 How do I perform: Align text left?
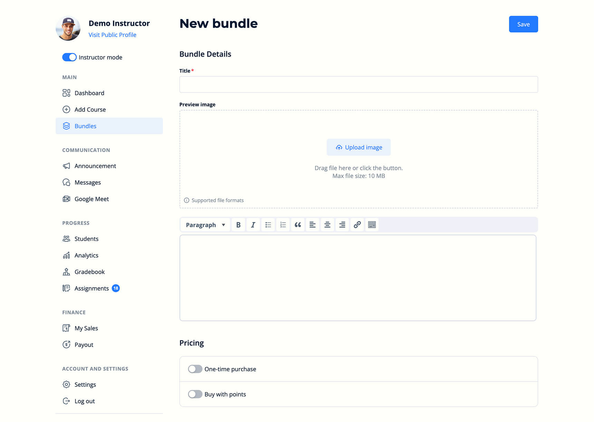click(312, 225)
